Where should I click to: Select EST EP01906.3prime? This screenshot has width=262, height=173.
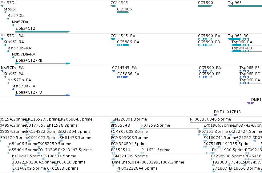(219, 125)
